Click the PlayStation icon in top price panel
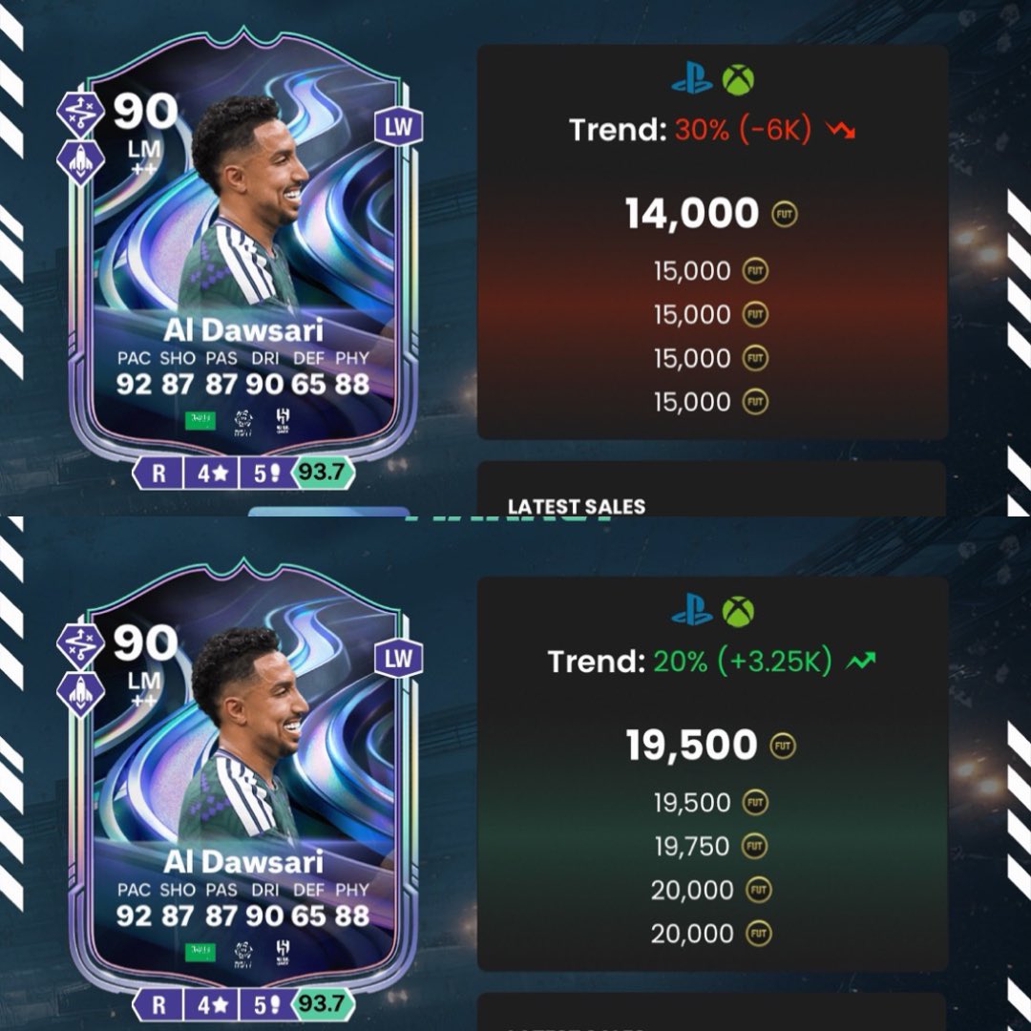The width and height of the screenshot is (1031, 1031). (x=691, y=80)
